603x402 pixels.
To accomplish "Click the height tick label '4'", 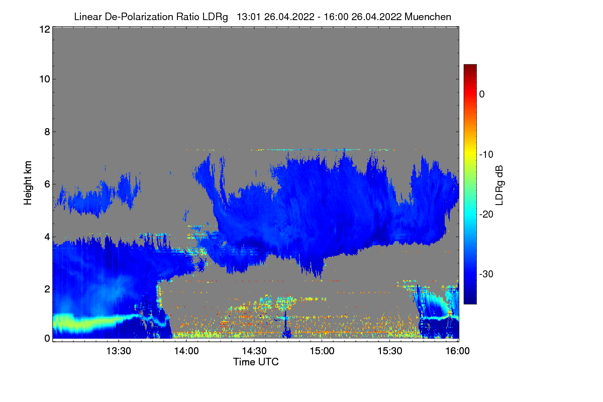I will (46, 237).
